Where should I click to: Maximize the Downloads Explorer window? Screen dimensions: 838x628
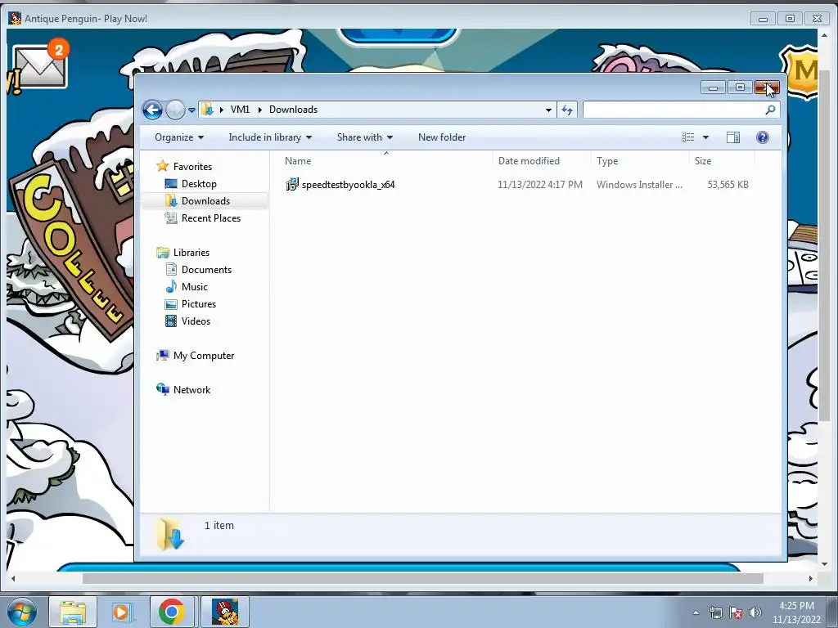[x=740, y=87]
